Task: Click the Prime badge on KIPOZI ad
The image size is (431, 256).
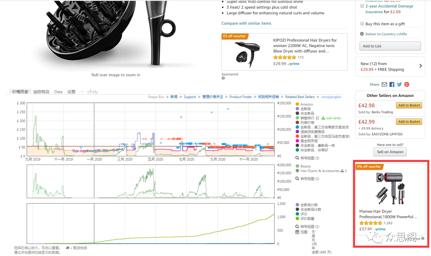Action: pyautogui.click(x=294, y=64)
